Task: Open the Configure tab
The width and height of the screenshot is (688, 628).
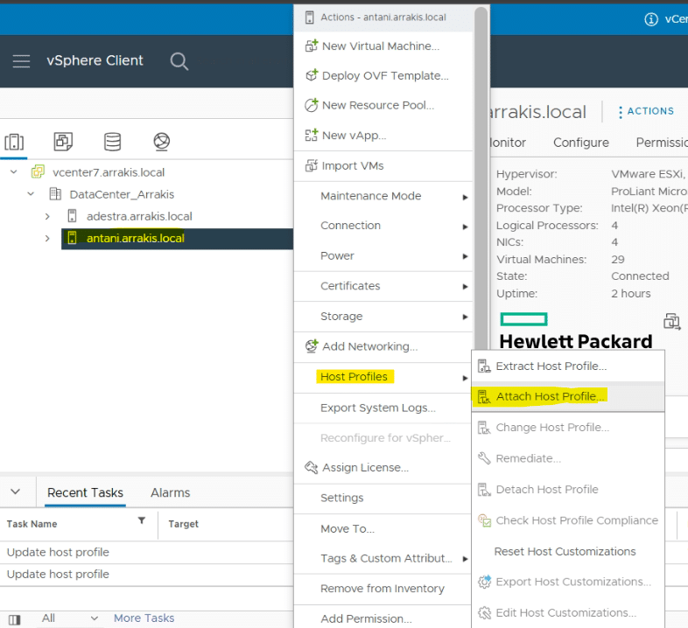Action: (x=581, y=143)
